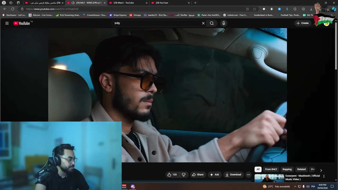338x190 pixels.
Task: Open Kick Streaming Analytics bookmark
Action: click(68, 15)
